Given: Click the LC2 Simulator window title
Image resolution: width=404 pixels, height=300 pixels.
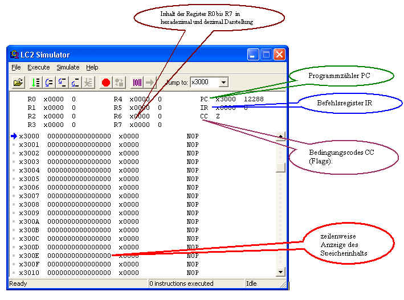Looking at the screenshot, I should click(45, 55).
